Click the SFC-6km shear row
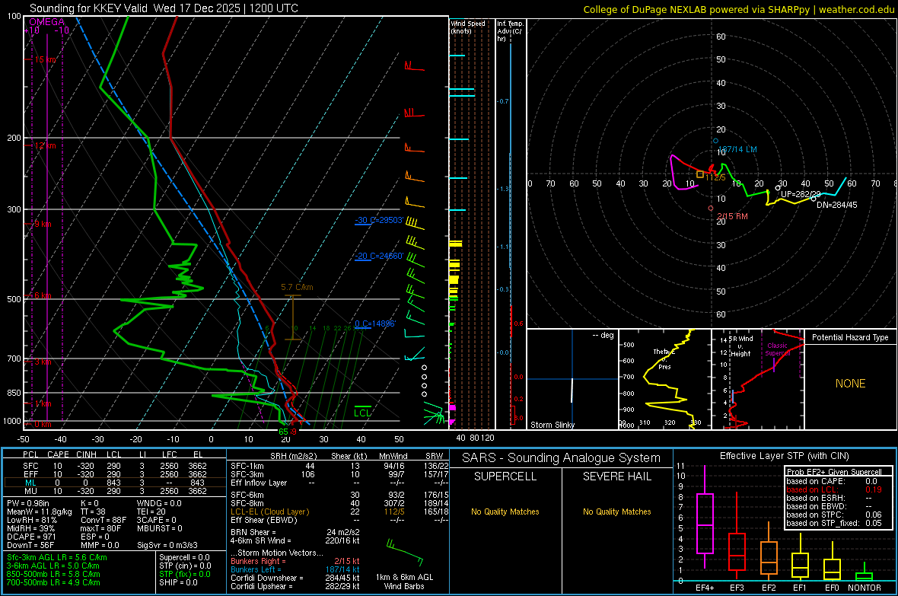 pos(339,495)
